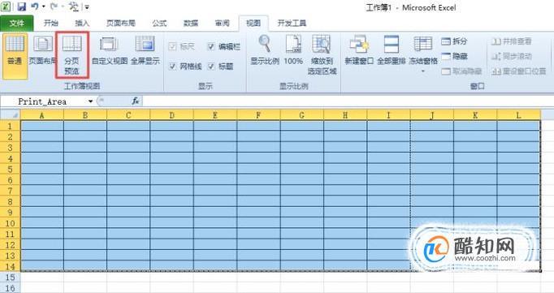Switch to the Review (审阅) tab
The width and height of the screenshot is (554, 293).
(x=222, y=24)
